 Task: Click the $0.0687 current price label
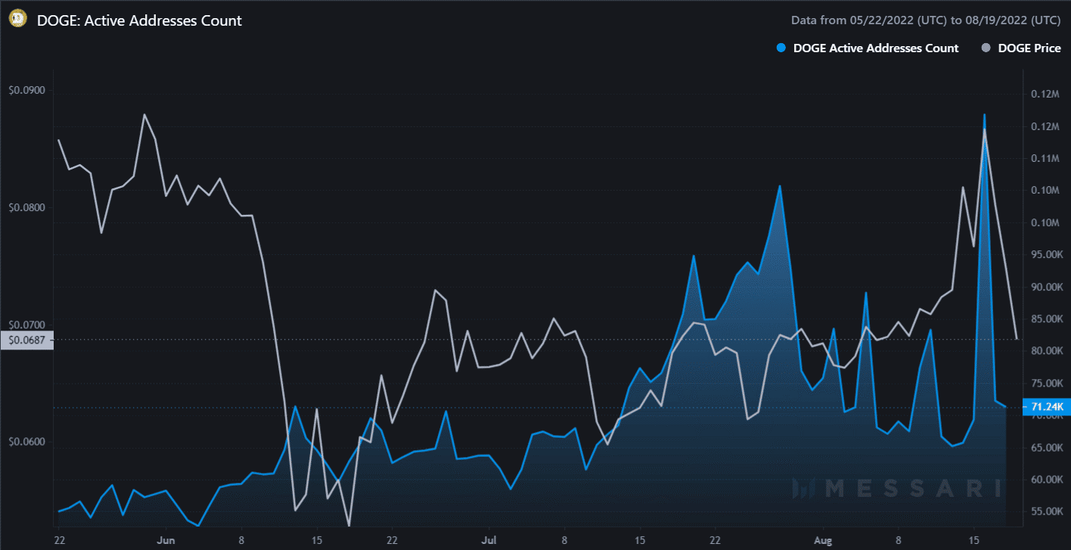[x=27, y=340]
